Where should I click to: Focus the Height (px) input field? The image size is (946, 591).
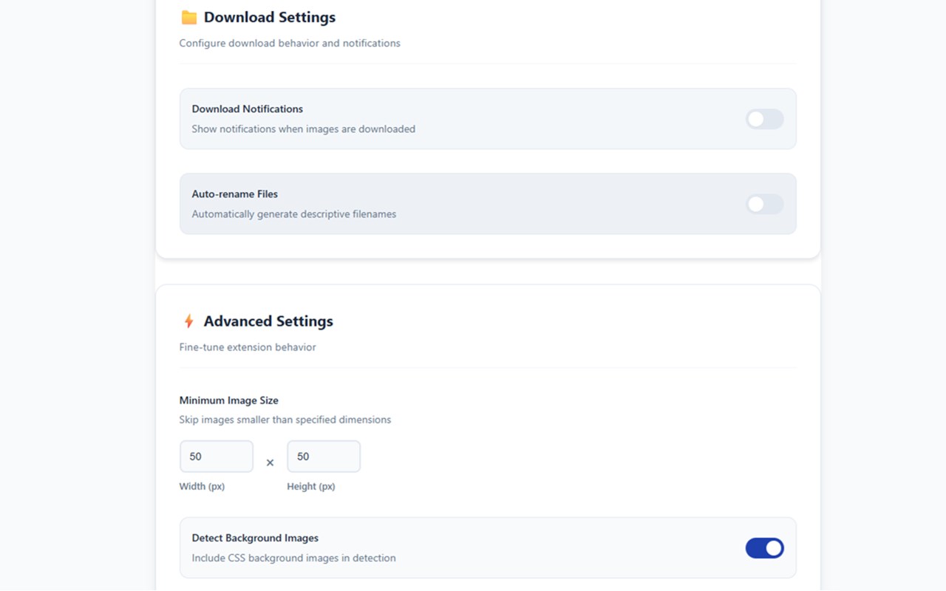[x=324, y=457]
